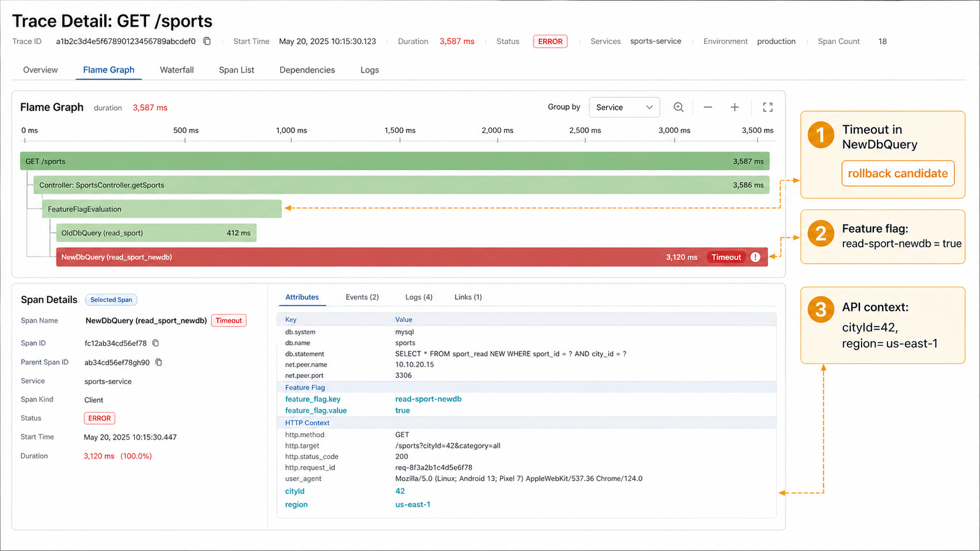Click the 1,500 ms timeline tick

click(400, 131)
